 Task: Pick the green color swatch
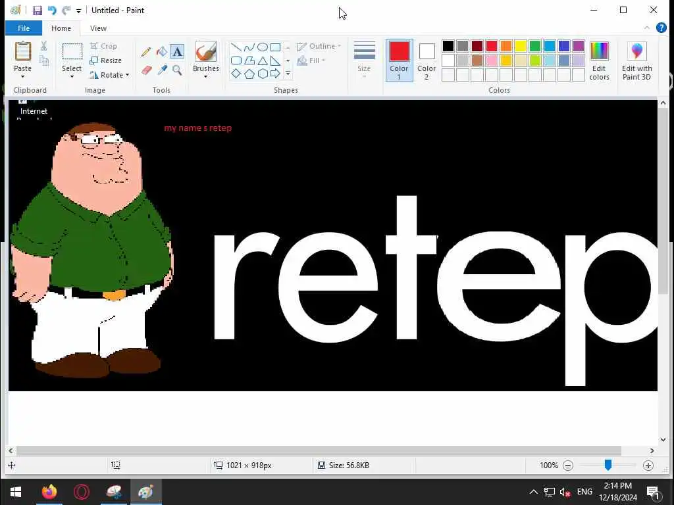[535, 46]
